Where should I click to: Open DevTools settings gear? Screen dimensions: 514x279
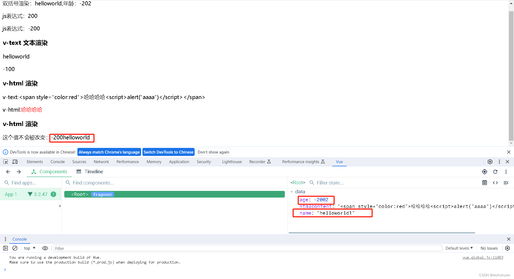[x=490, y=162]
